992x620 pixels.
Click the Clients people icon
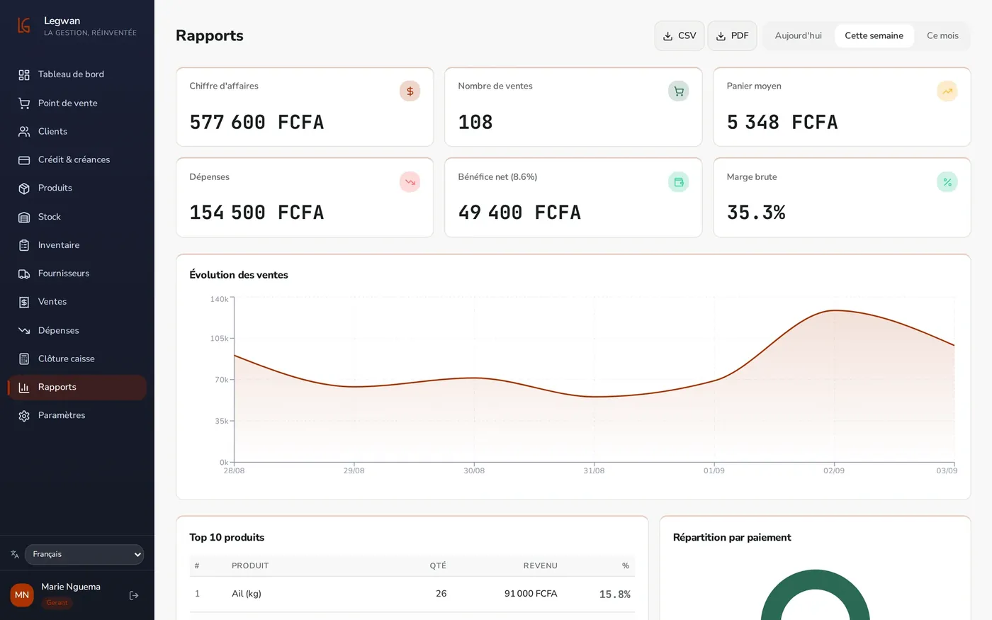(24, 132)
